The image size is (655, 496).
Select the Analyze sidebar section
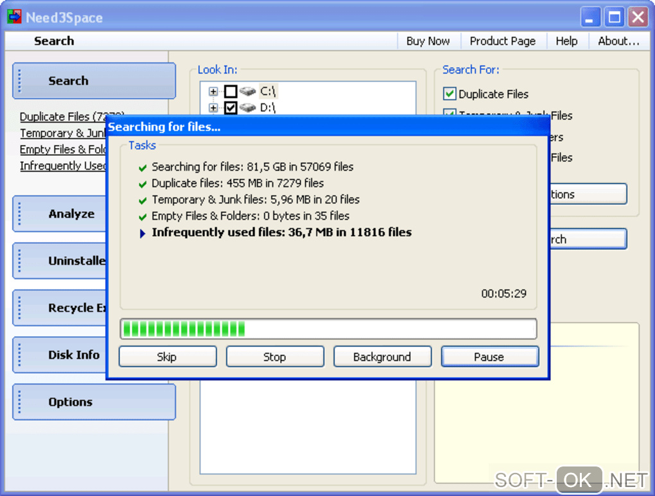pos(59,214)
